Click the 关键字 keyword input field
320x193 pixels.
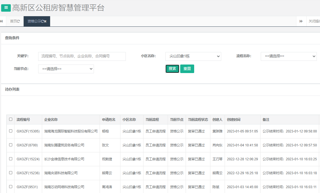point(82,56)
